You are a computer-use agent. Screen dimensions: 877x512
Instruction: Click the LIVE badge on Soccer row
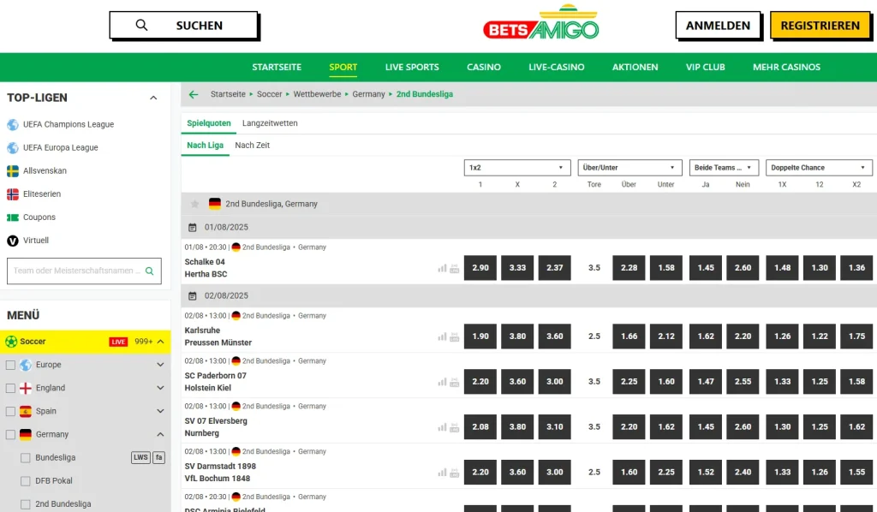point(118,342)
